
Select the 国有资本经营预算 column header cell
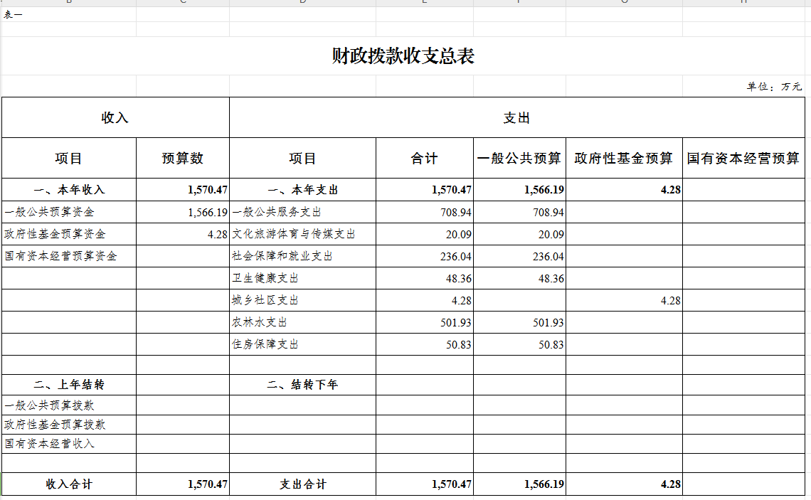click(743, 158)
